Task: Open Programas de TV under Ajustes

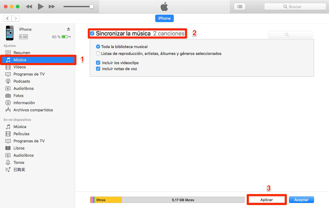Action: click(29, 74)
